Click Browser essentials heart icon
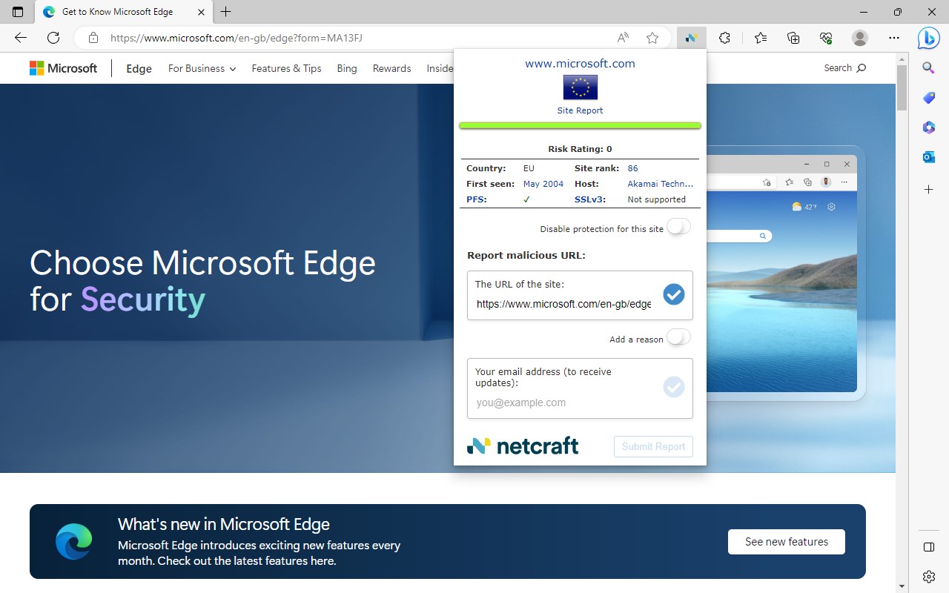The width and height of the screenshot is (949, 593). tap(827, 38)
